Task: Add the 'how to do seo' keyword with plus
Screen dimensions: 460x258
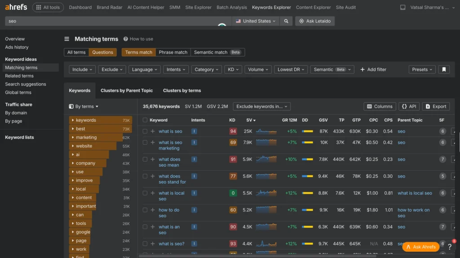Action: click(x=153, y=210)
